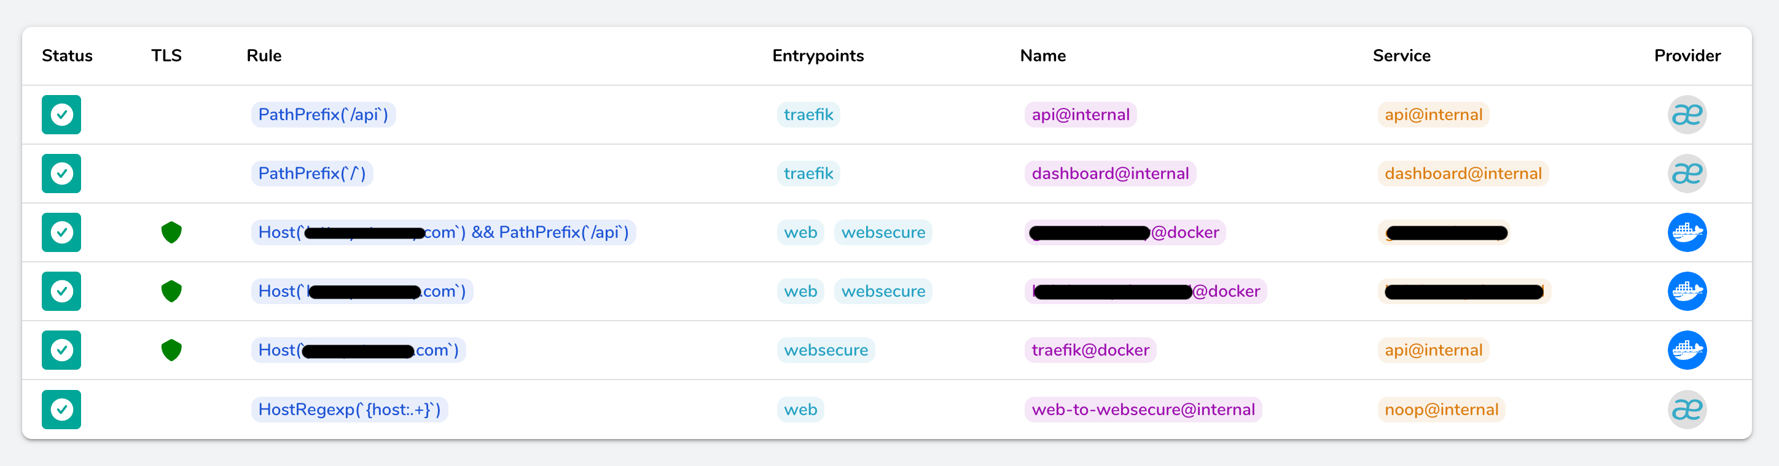Viewport: 1779px width, 466px height.
Task: Click the PathPrefix('/api') rule badge
Action: pyautogui.click(x=323, y=115)
